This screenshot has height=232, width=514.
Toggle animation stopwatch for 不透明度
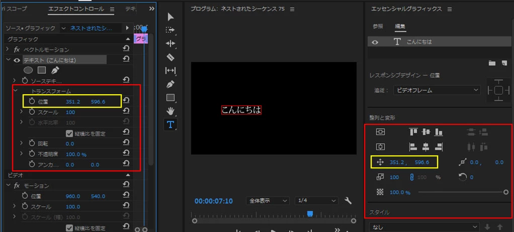click(32, 154)
